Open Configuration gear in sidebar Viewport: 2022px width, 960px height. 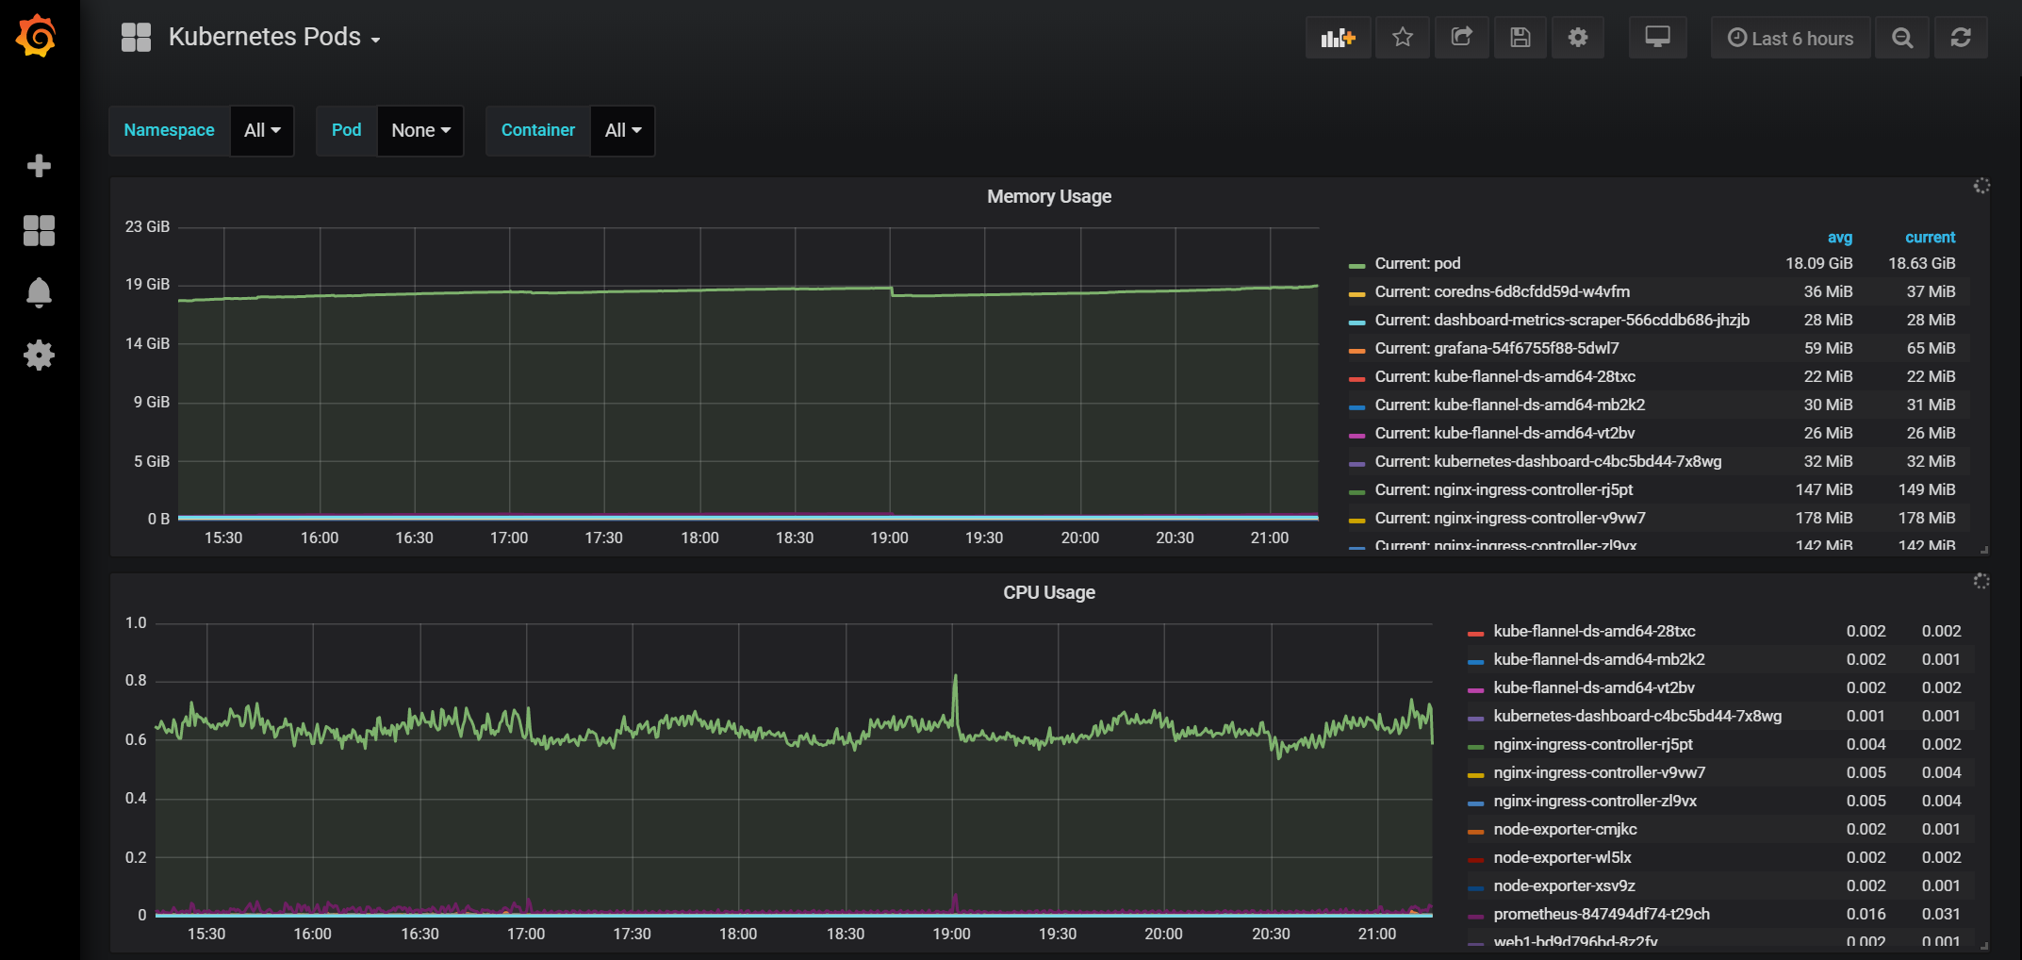tap(39, 356)
